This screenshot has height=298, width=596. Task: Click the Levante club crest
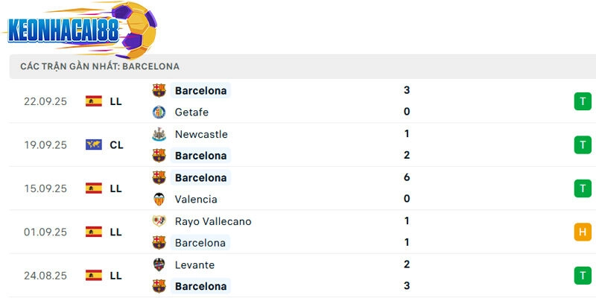(159, 264)
